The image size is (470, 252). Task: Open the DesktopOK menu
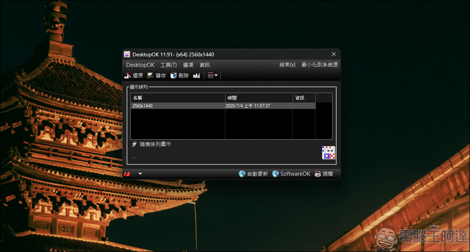click(140, 65)
